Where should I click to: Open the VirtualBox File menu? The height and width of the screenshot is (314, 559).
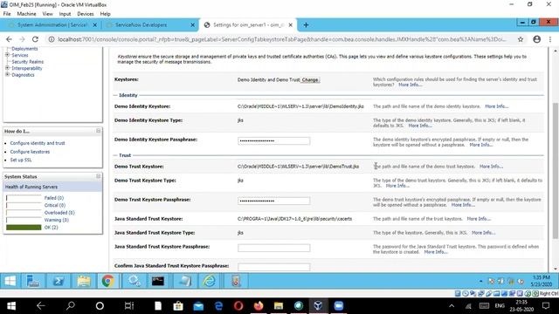tap(7, 14)
